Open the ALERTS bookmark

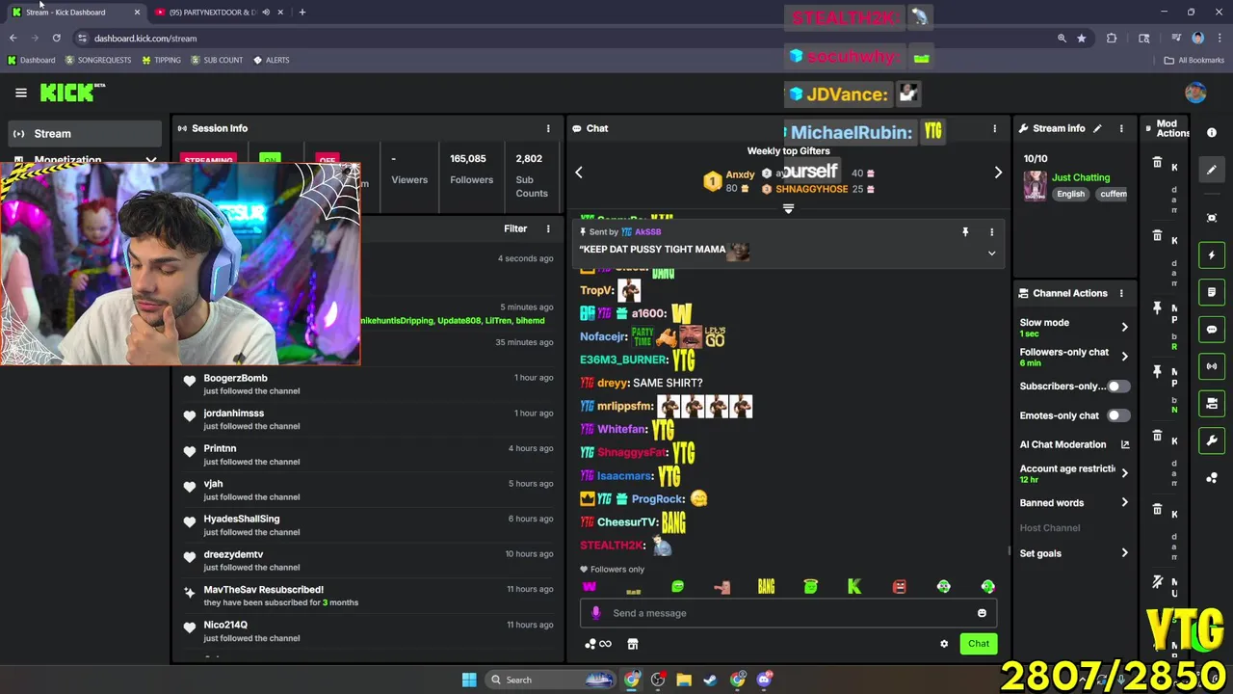271,60
